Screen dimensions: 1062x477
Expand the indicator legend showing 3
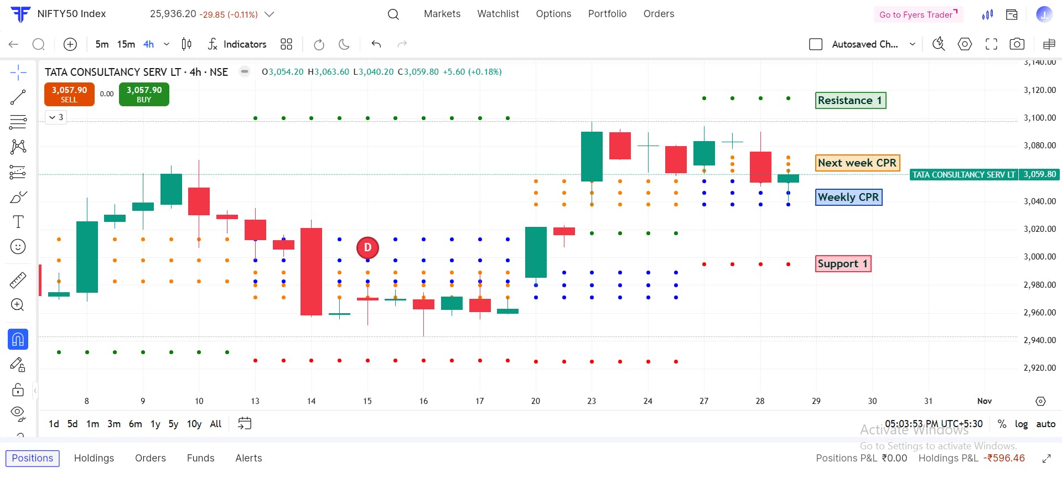point(56,117)
